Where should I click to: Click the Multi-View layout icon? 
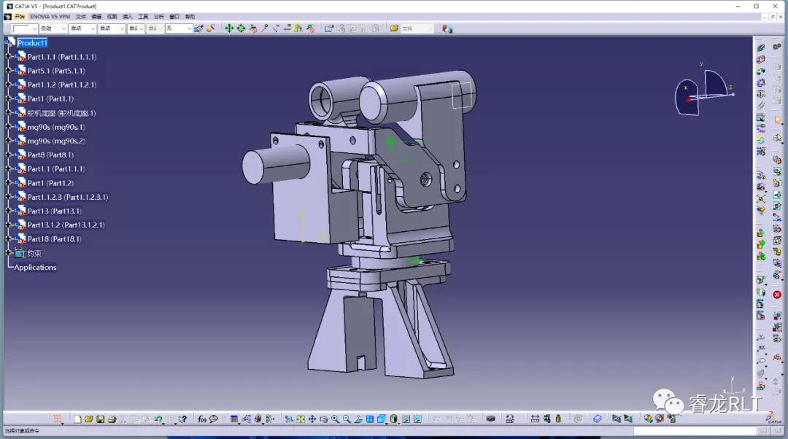coord(370,419)
